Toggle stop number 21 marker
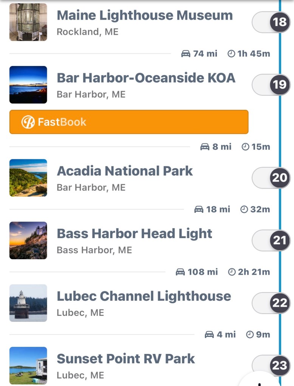294x386 pixels. coord(279,240)
